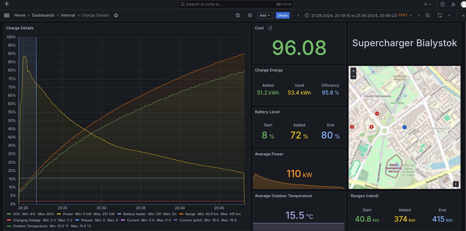
Task: Open the SOC legend color swatch
Action: pyautogui.click(x=9, y=214)
